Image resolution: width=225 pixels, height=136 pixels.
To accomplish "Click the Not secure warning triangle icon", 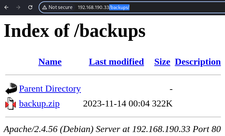I will pyautogui.click(x=45, y=7).
